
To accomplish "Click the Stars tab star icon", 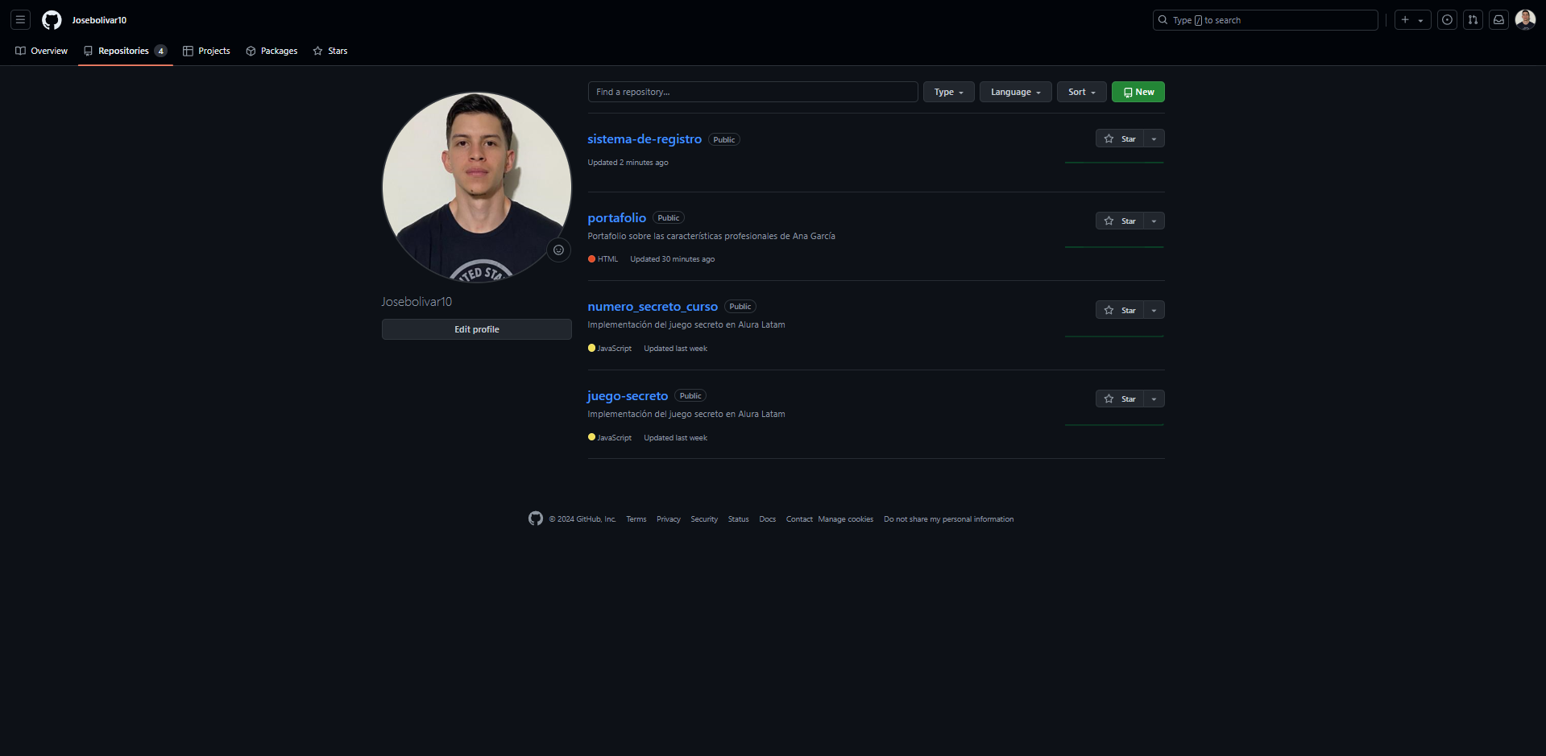I will [318, 51].
